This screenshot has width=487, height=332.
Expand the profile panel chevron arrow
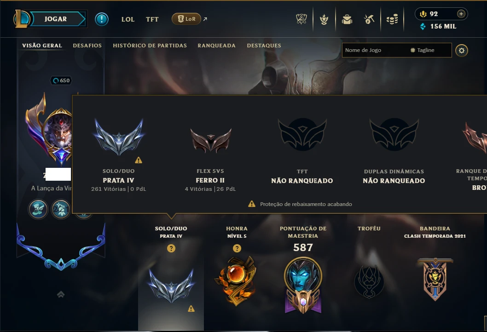click(61, 294)
